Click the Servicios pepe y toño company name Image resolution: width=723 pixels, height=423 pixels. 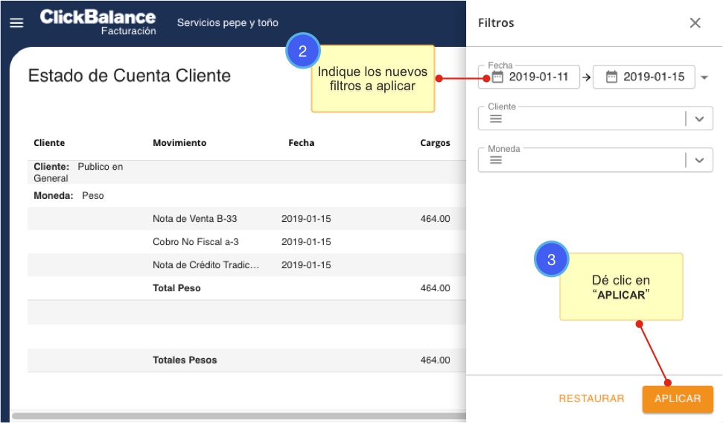227,23
